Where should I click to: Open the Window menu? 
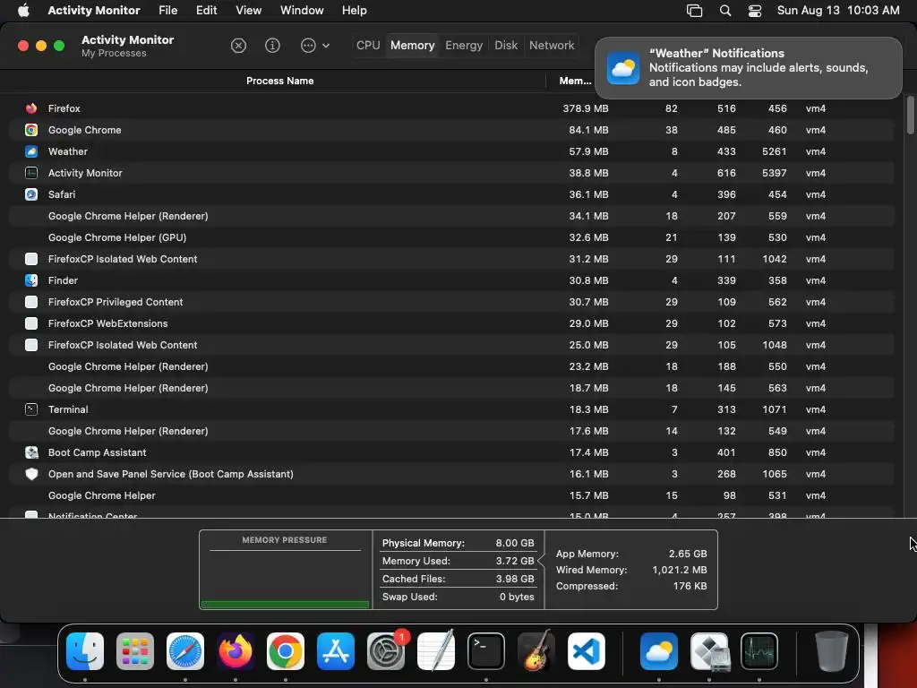click(302, 11)
